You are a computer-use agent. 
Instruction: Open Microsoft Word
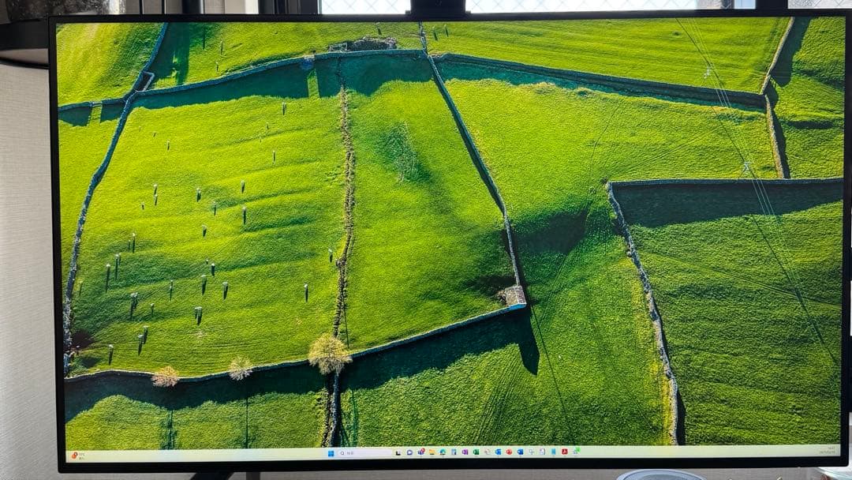pos(454,455)
